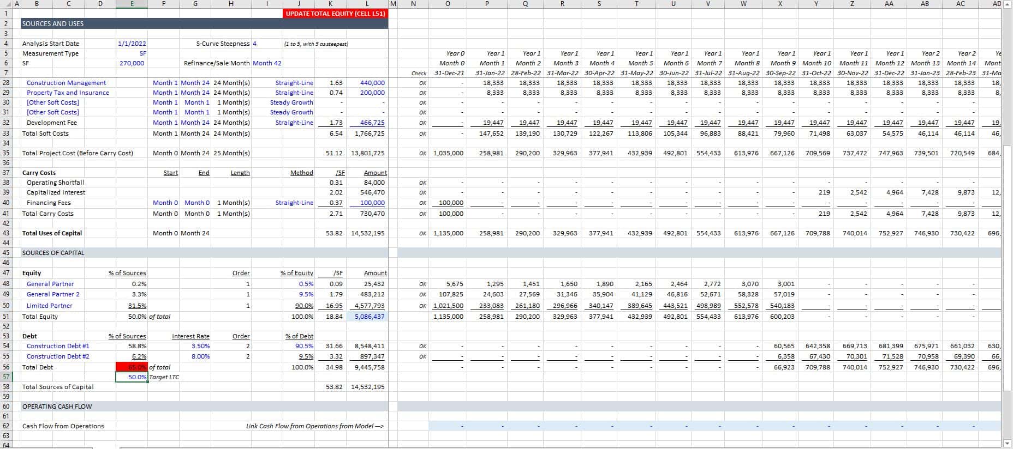Click the vertical scrollbar down arrow
Screen dimensions: 1013x449
pos(1008,443)
